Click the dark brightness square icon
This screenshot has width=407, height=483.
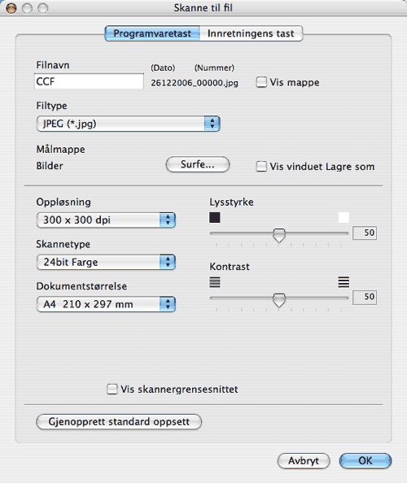215,217
